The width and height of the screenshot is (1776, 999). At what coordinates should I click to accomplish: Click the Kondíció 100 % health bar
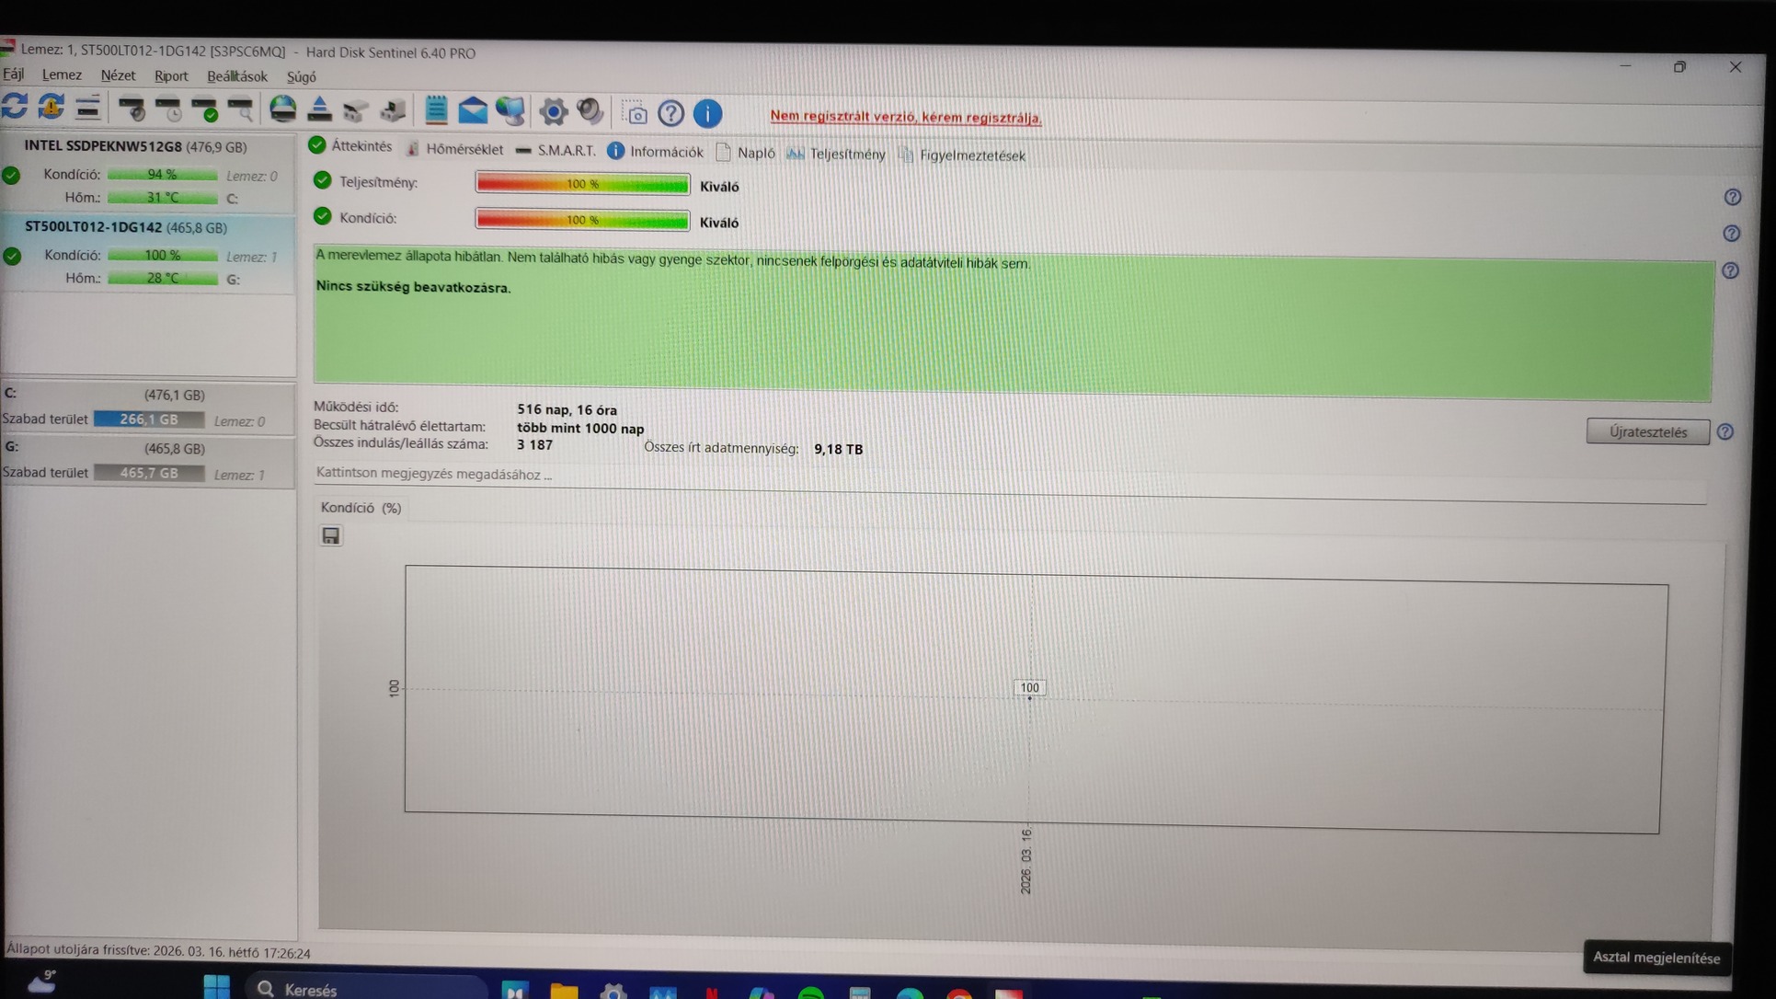pyautogui.click(x=582, y=220)
